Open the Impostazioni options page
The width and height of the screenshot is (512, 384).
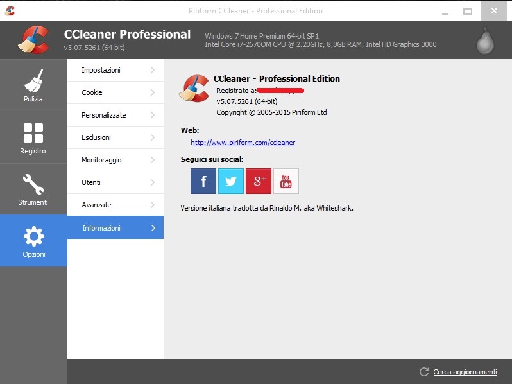point(115,70)
